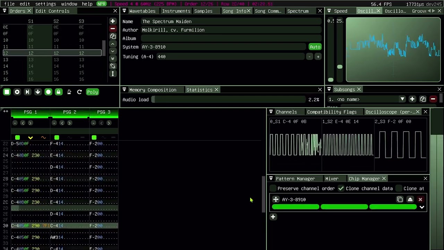Viewport: 444px width, 250px height.
Task: Widen PSG 3 channel with right arrow
Action: click(x=109, y=123)
